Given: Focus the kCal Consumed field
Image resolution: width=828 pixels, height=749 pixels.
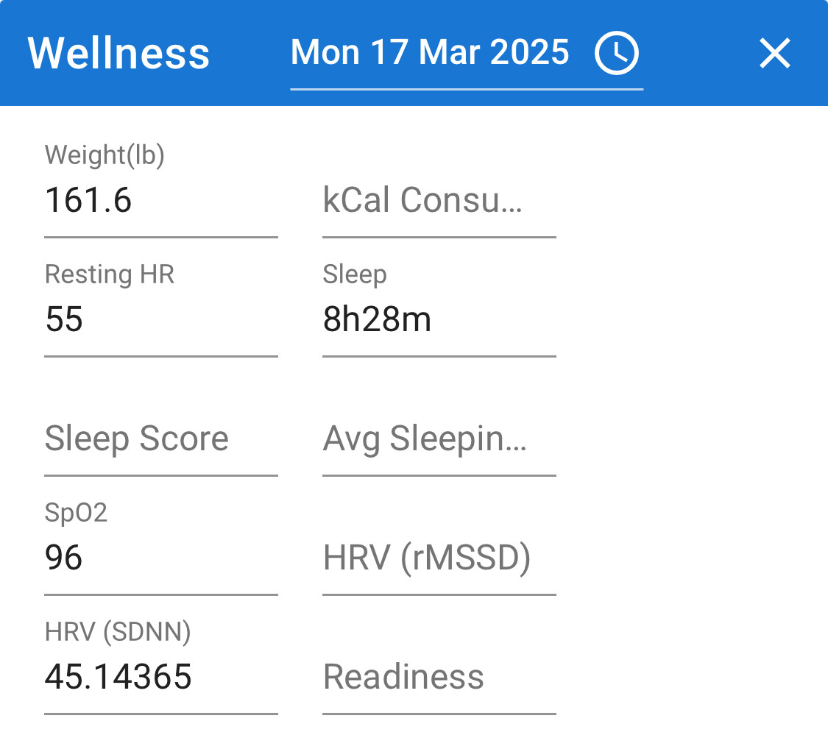Looking at the screenshot, I should click(439, 201).
